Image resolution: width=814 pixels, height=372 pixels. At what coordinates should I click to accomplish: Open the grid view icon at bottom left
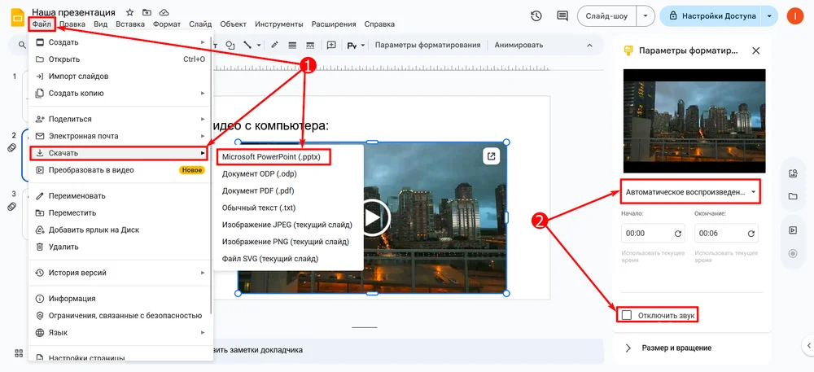[18, 353]
